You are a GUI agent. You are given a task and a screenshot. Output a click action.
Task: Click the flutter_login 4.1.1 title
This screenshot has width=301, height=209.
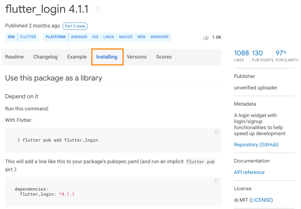[47, 9]
